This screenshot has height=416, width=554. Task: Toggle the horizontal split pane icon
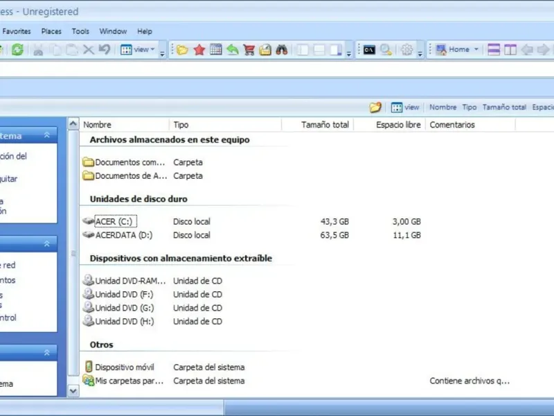[319, 50]
